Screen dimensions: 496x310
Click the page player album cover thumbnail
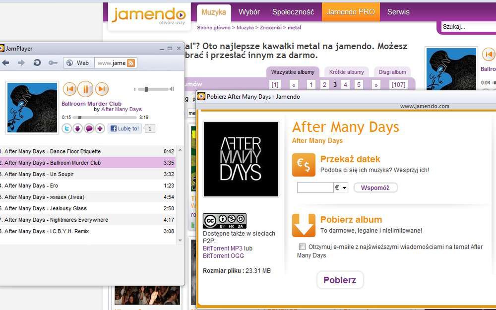(451, 68)
